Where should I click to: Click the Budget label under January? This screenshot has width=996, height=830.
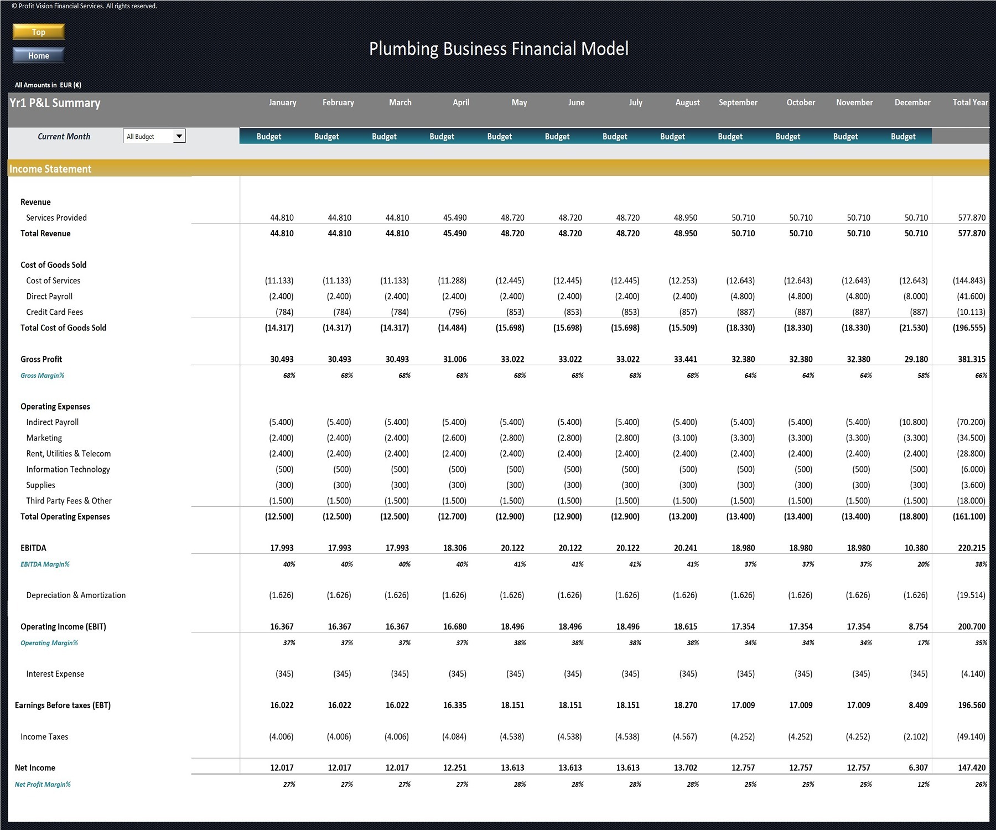[269, 136]
